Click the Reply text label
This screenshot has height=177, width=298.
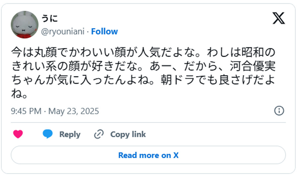70,134
